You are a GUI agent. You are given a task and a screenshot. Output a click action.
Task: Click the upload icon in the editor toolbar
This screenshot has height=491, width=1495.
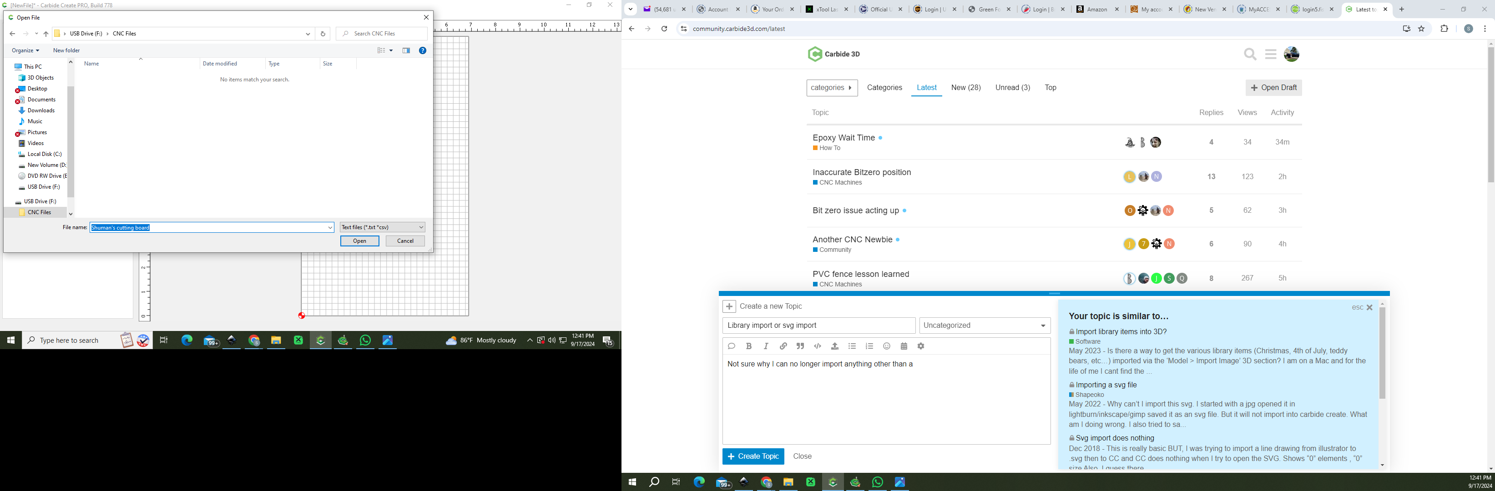[x=834, y=346]
